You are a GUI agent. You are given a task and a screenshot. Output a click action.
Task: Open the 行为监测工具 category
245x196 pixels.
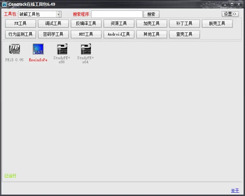[x=21, y=34]
